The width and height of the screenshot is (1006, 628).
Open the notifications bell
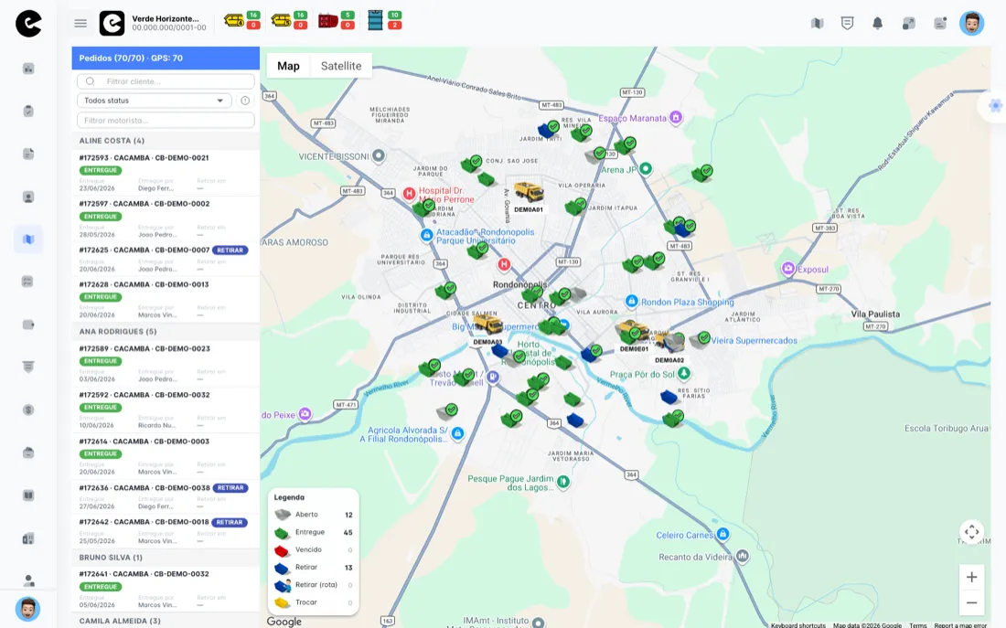point(878,24)
